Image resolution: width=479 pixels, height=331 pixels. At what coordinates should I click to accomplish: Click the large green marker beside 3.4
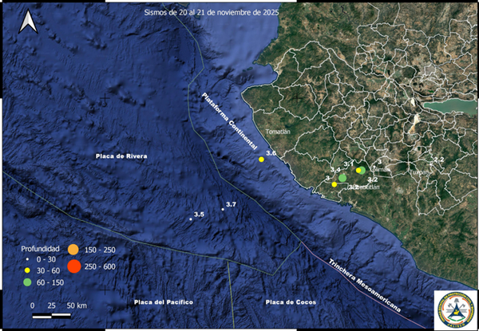pos(342,178)
